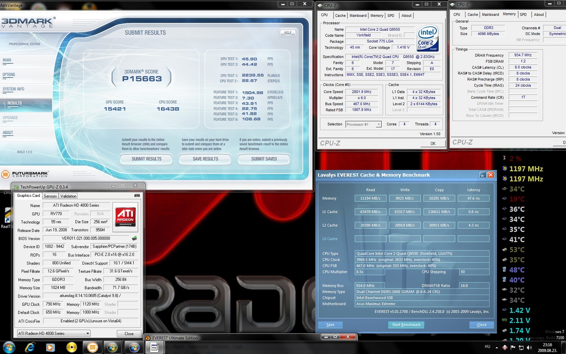
Task: Open Windows Media Player from the taskbar
Action: click(x=50, y=347)
